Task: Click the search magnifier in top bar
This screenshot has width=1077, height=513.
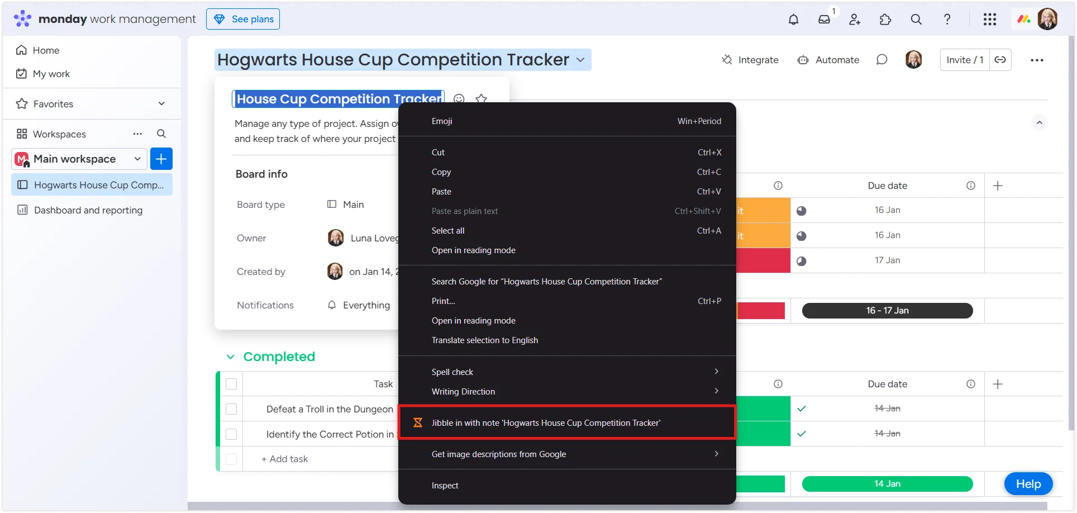Action: (x=916, y=20)
